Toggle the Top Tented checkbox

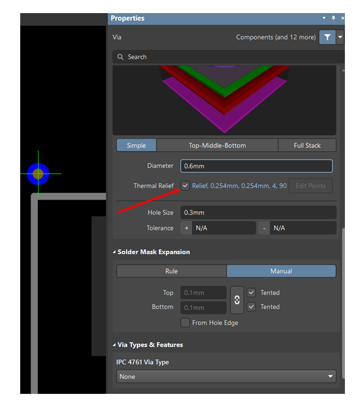pos(252,293)
